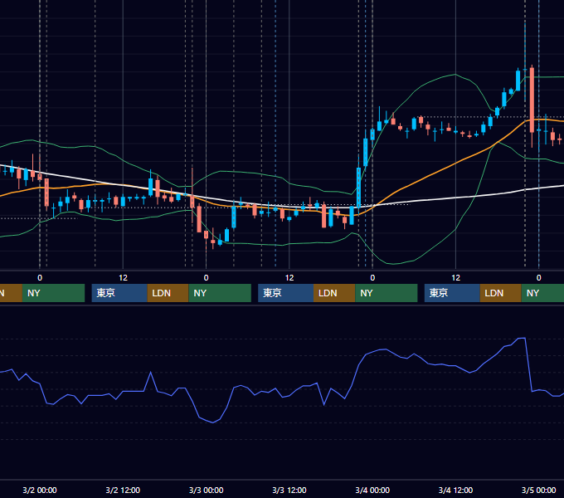The width and height of the screenshot is (564, 498).
Task: Select the 3/5 00:00 date label
Action: [x=539, y=490]
